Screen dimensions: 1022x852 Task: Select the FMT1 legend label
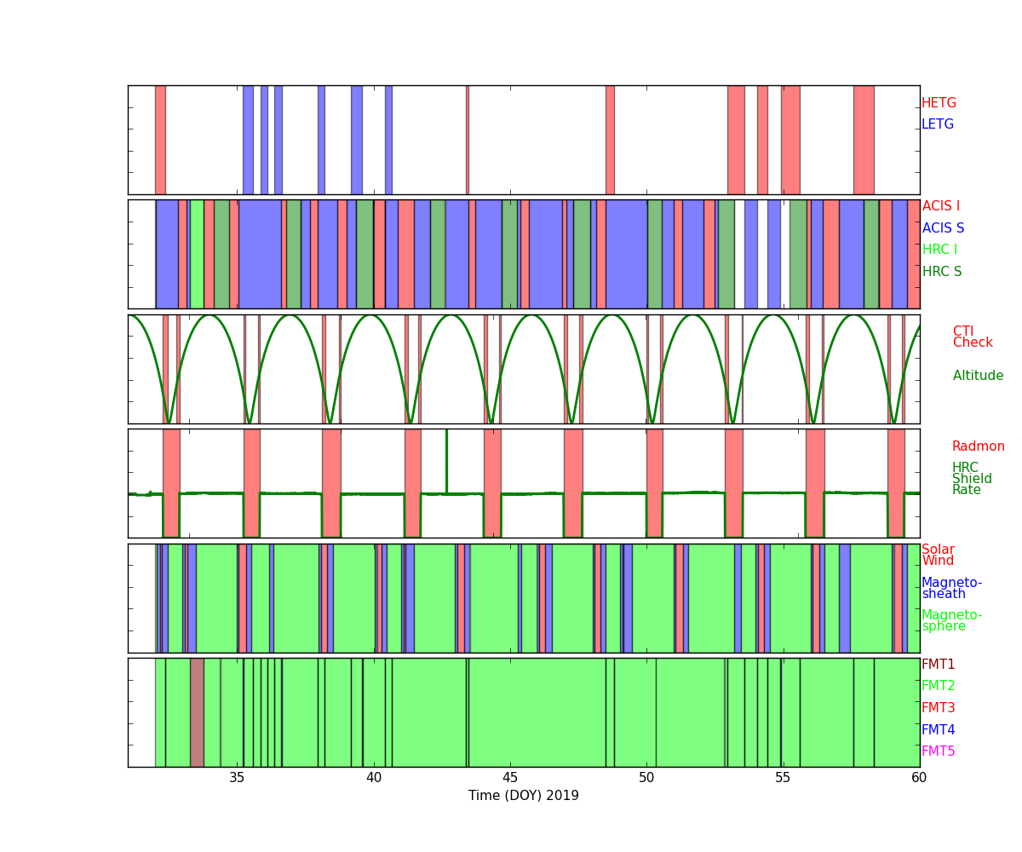tap(938, 665)
